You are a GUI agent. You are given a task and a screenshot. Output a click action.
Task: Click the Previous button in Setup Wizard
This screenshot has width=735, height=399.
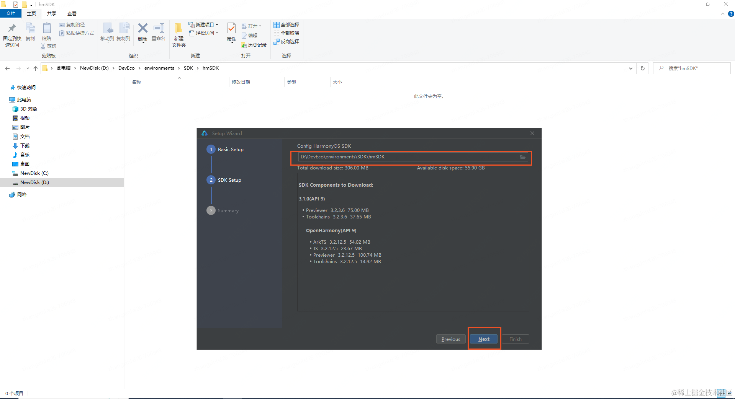pos(451,339)
